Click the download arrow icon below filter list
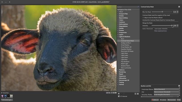The width and height of the screenshot is (182, 102). point(138,94)
